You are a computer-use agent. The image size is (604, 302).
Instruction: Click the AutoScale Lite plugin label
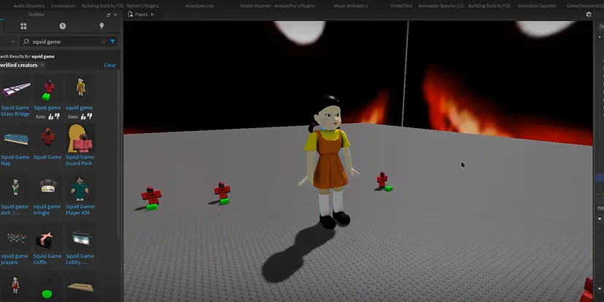[x=199, y=6]
